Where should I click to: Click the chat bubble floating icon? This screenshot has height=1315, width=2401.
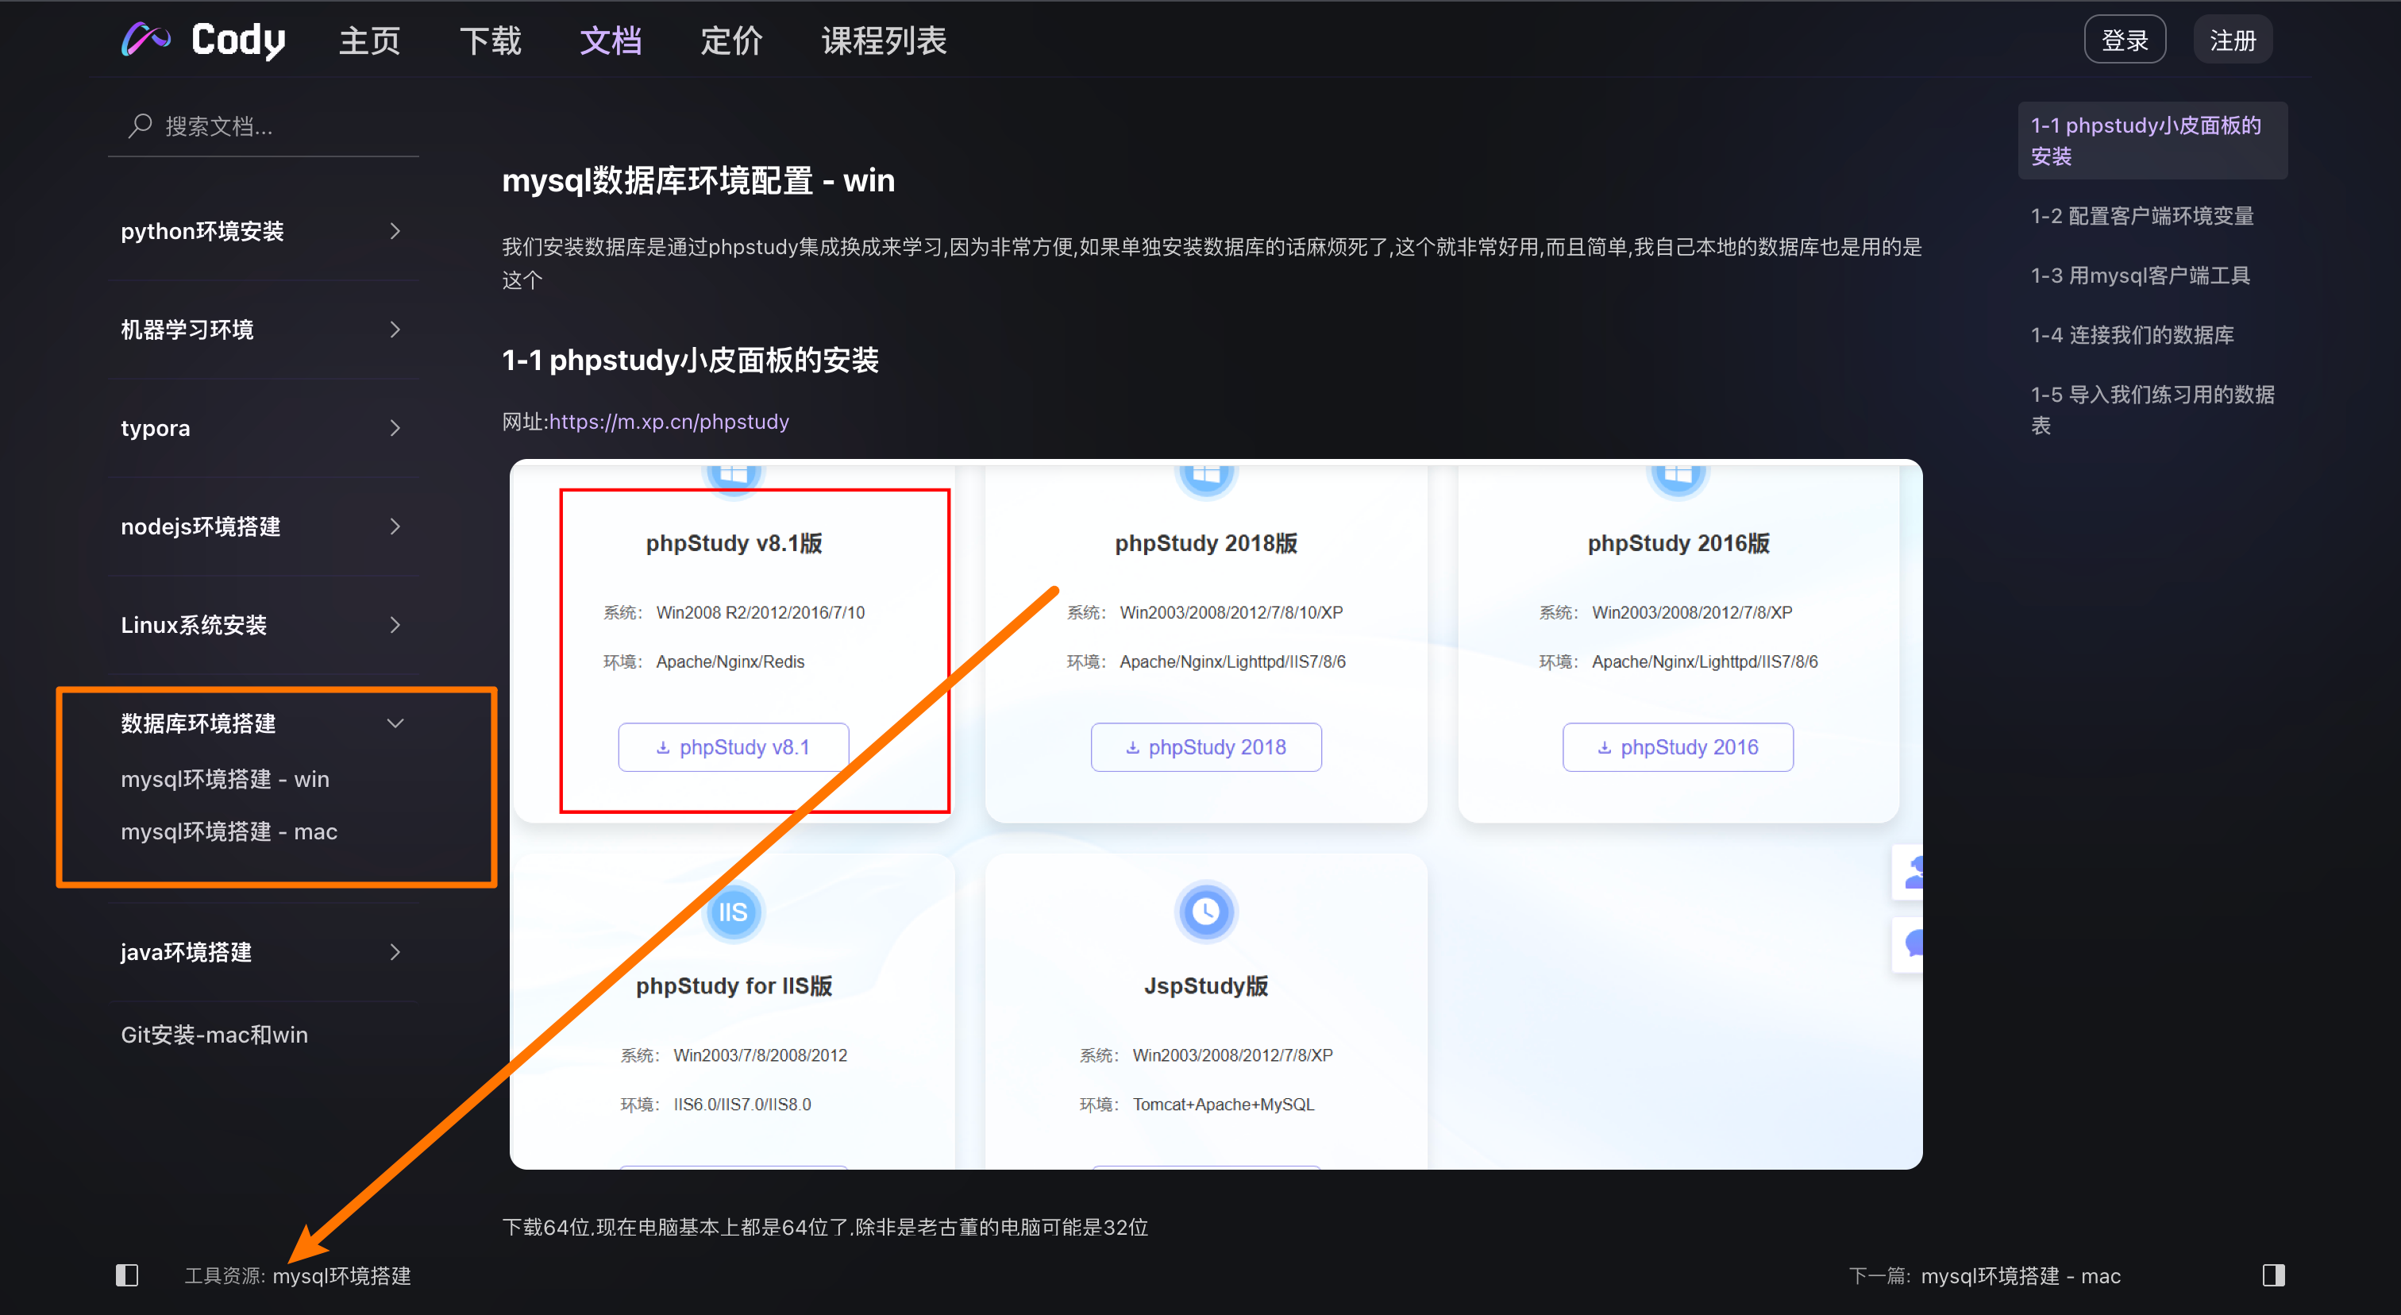point(1913,944)
